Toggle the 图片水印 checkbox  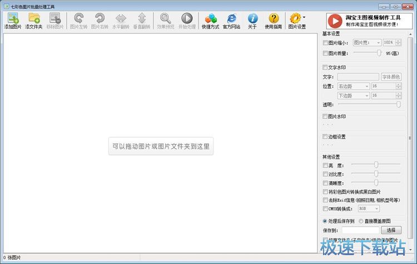click(x=325, y=116)
